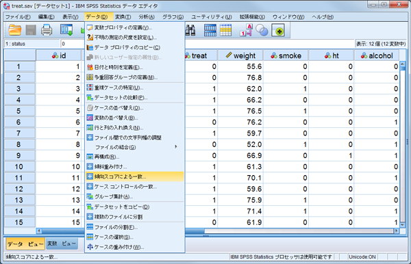Screen dimensions: 411x264
Task: Click the weight column header
Action: [240, 55]
